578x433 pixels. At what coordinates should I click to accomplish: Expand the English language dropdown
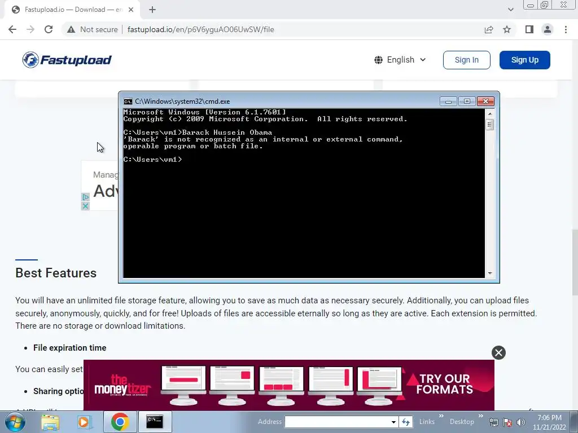tap(400, 60)
